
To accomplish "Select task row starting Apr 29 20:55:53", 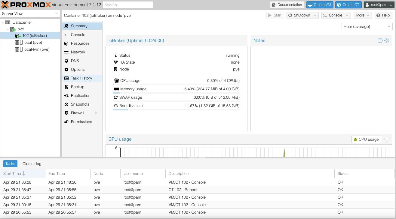I will click(197, 212).
